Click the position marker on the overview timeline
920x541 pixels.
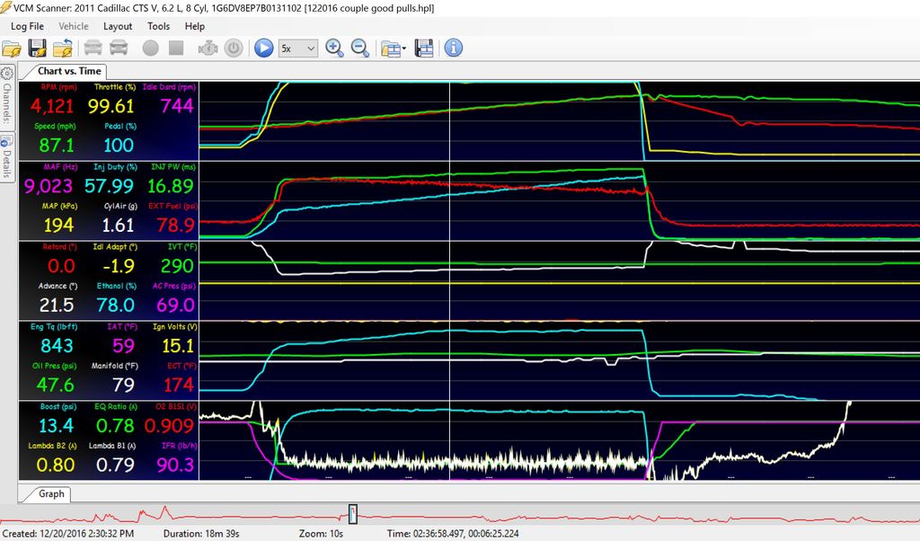click(352, 514)
